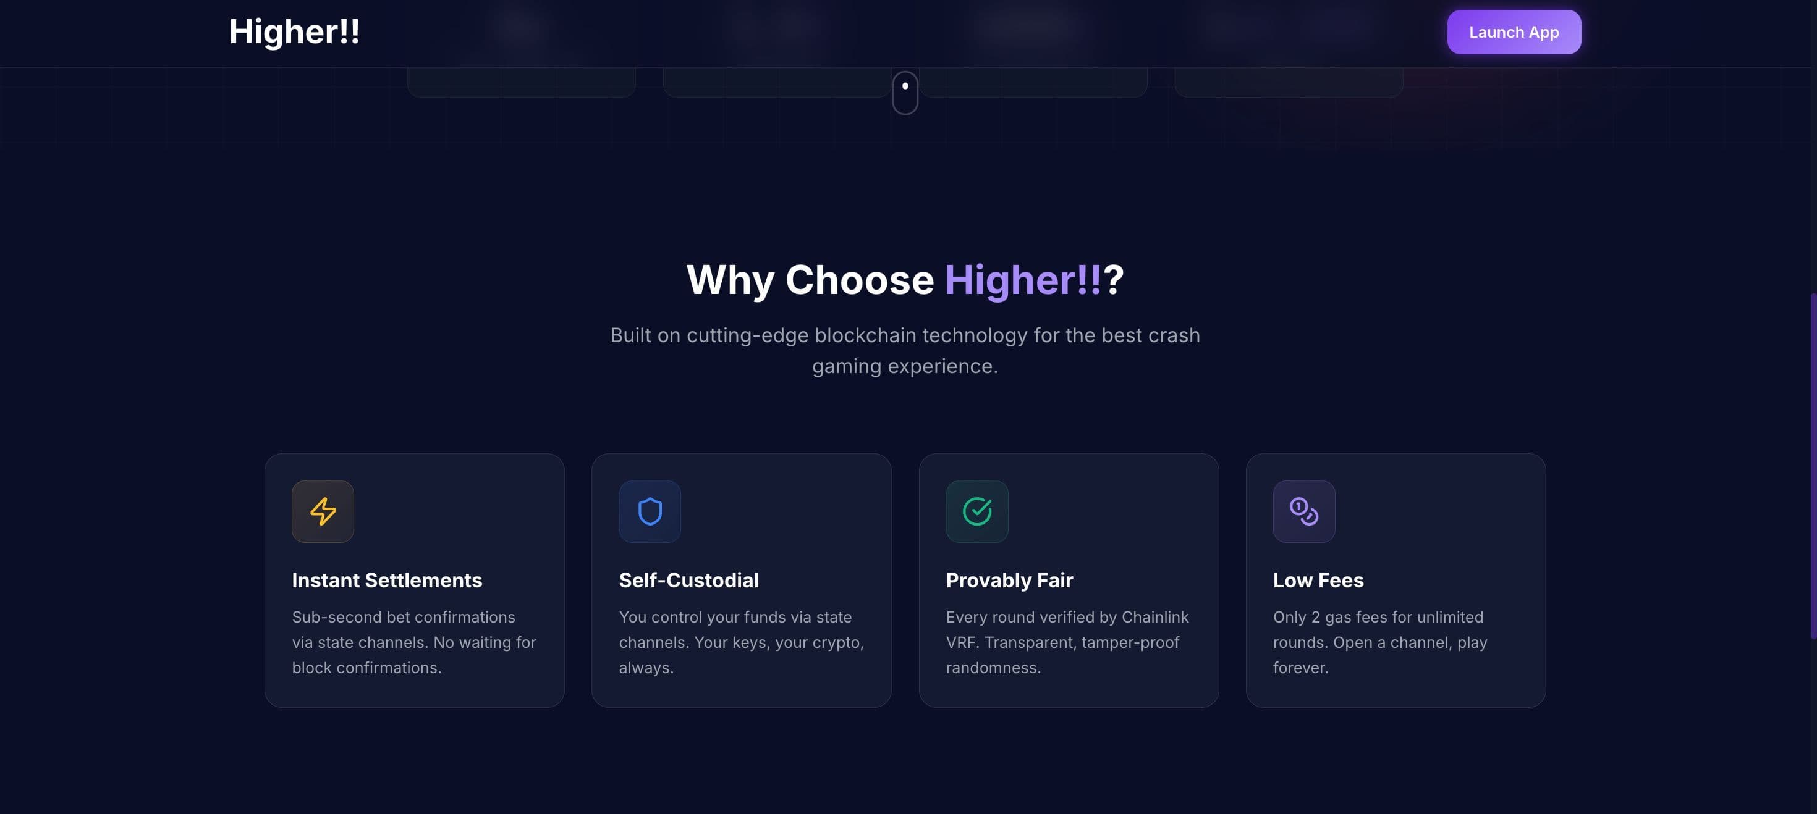Click the mouse scroll indicator icon
1817x814 pixels.
(905, 92)
